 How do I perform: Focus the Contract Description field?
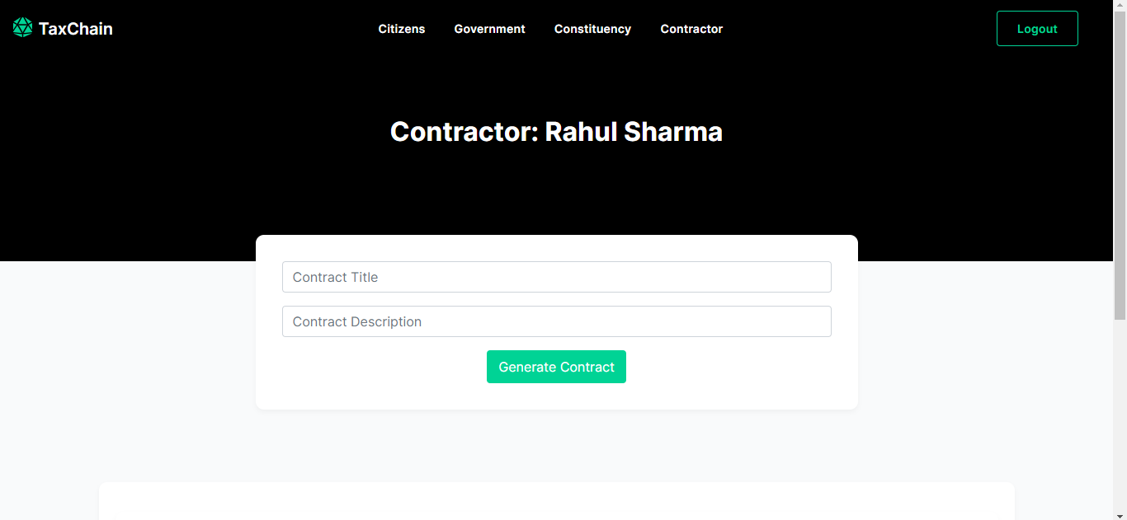coord(557,321)
